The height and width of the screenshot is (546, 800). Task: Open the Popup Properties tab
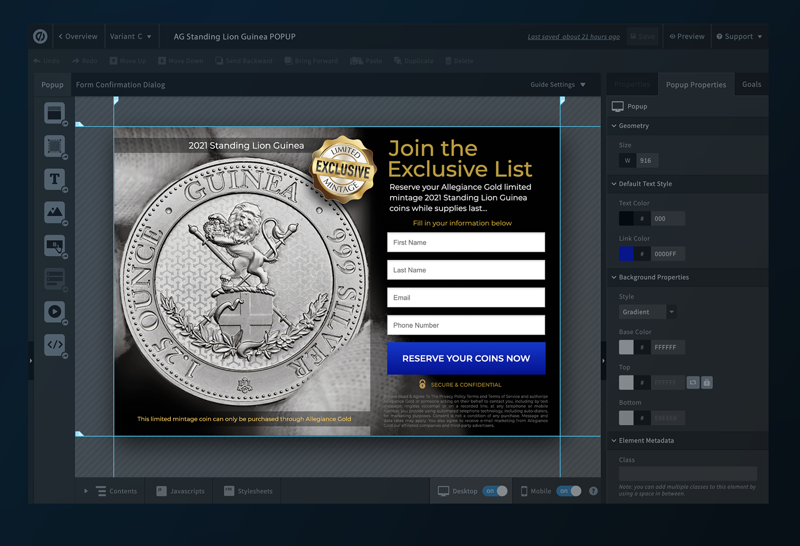(x=696, y=85)
